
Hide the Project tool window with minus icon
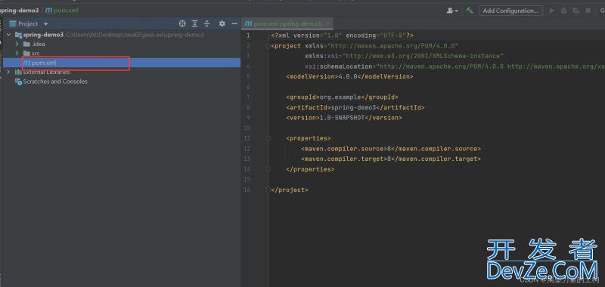234,24
